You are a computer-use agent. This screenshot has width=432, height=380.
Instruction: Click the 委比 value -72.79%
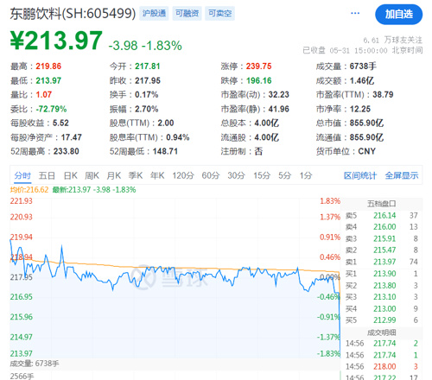point(51,109)
